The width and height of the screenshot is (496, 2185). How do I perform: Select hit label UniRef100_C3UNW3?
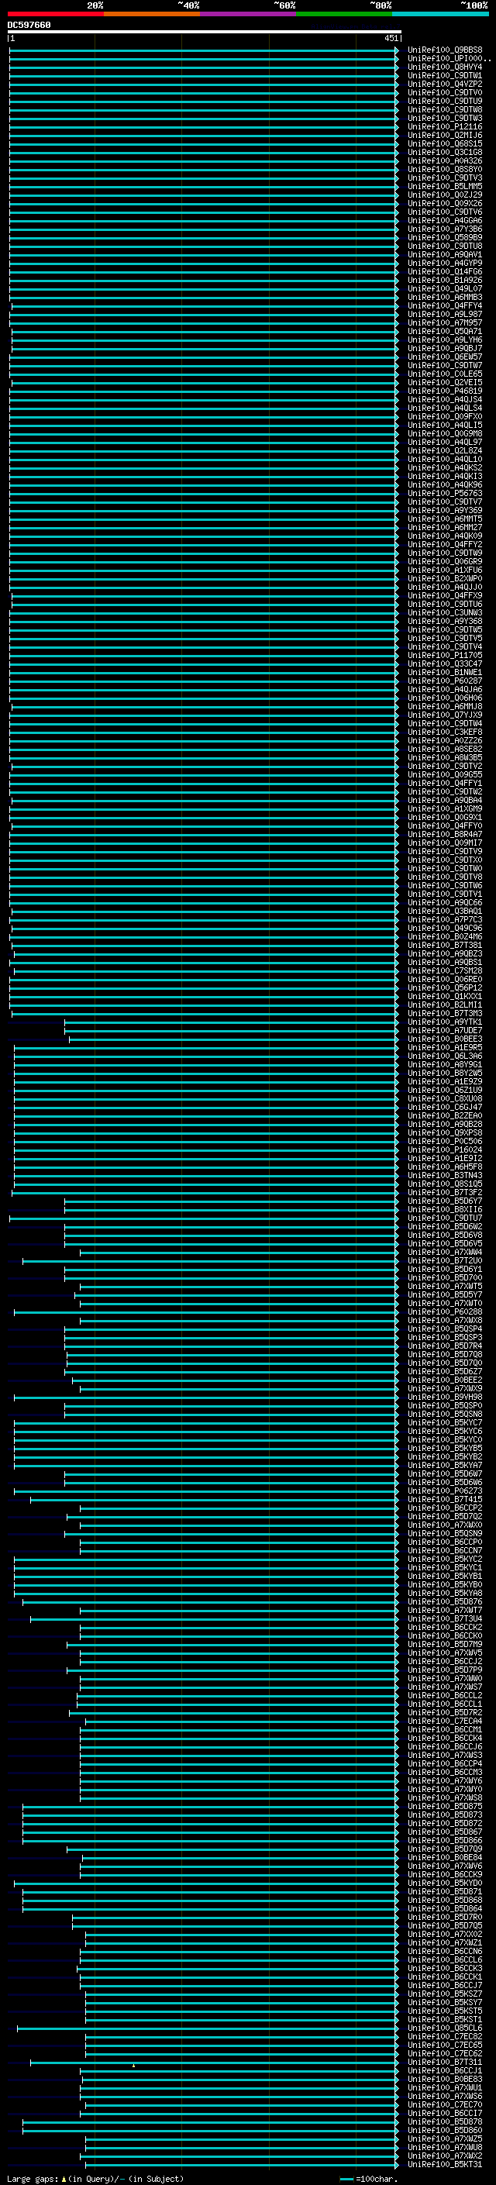[x=445, y=612]
